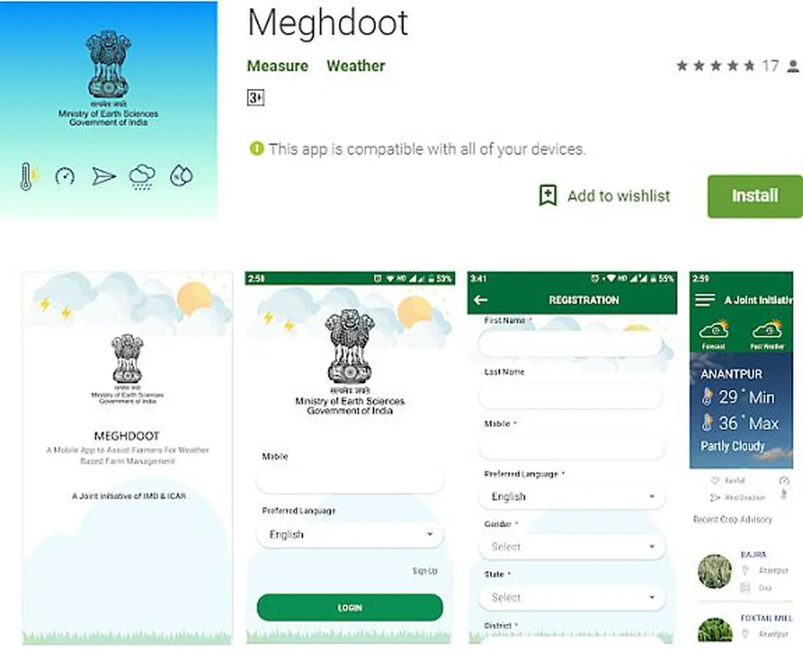Click the wind direction arrow icon on logo

click(x=104, y=176)
